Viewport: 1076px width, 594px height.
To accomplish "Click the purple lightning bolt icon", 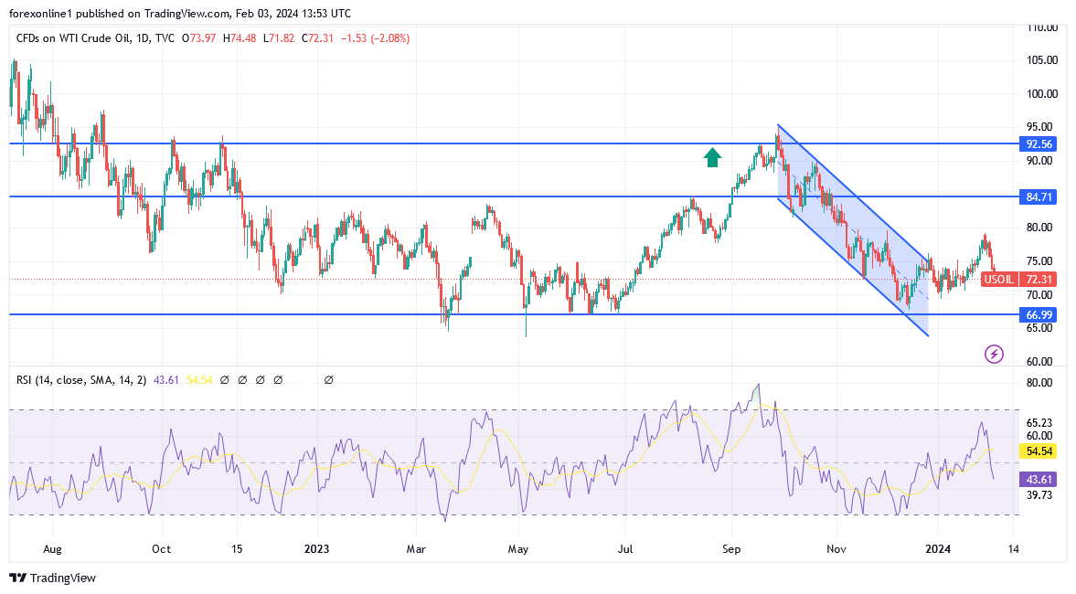I will coord(994,354).
